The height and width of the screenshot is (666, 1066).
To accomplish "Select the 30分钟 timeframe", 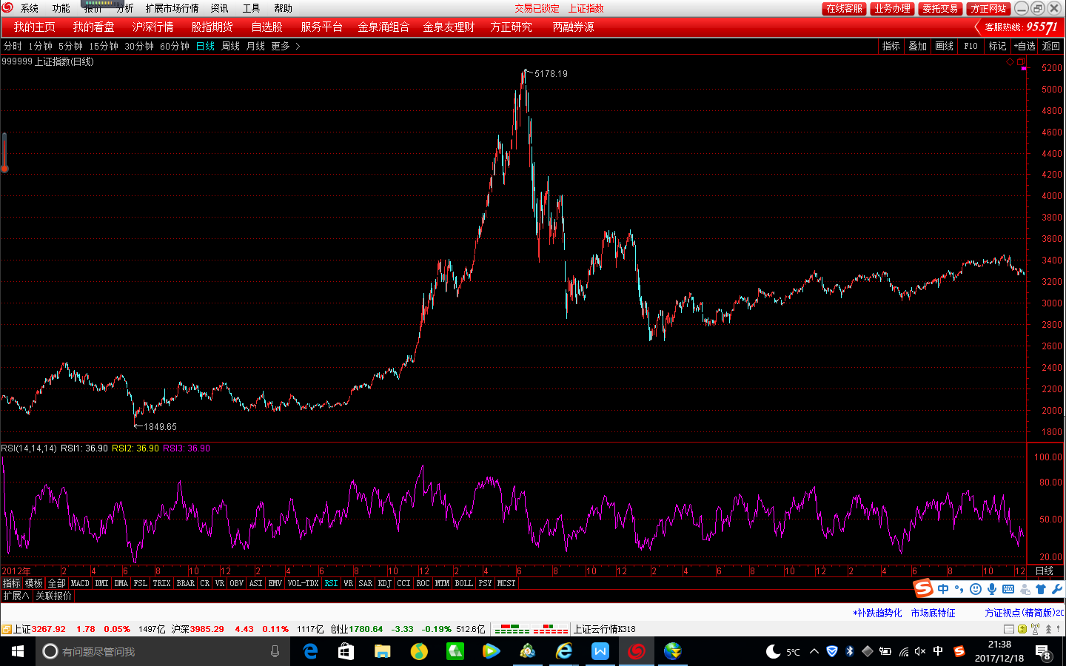I will coord(139,46).
